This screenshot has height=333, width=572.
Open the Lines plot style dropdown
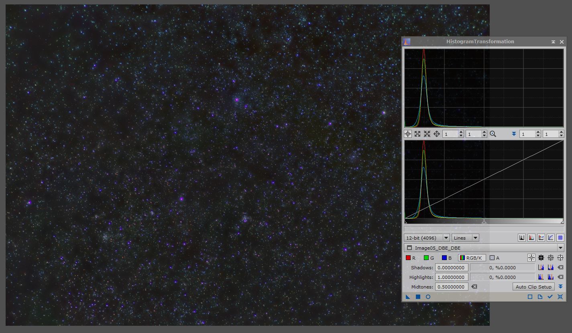465,238
